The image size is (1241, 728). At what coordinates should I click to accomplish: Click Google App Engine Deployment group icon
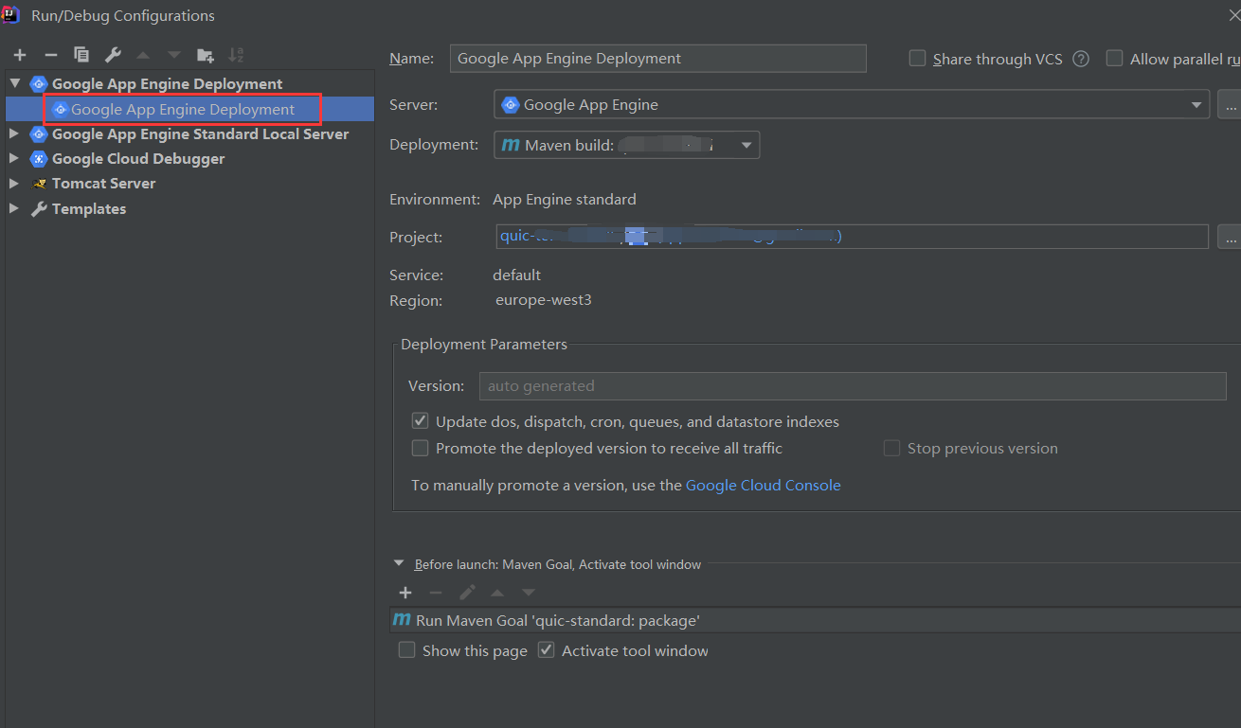[x=39, y=84]
